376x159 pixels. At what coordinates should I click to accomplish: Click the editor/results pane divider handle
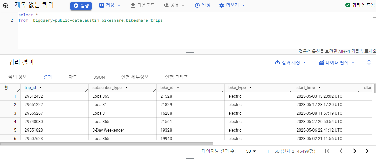(x=190, y=53)
